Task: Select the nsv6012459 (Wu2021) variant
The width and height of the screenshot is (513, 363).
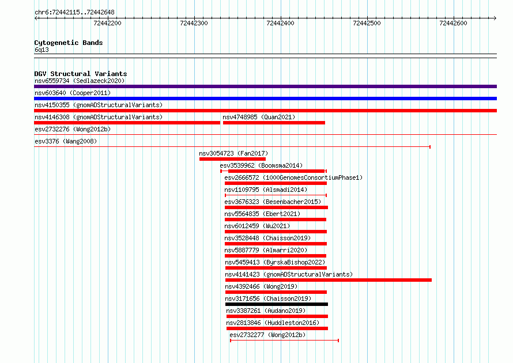Action: coord(276,232)
